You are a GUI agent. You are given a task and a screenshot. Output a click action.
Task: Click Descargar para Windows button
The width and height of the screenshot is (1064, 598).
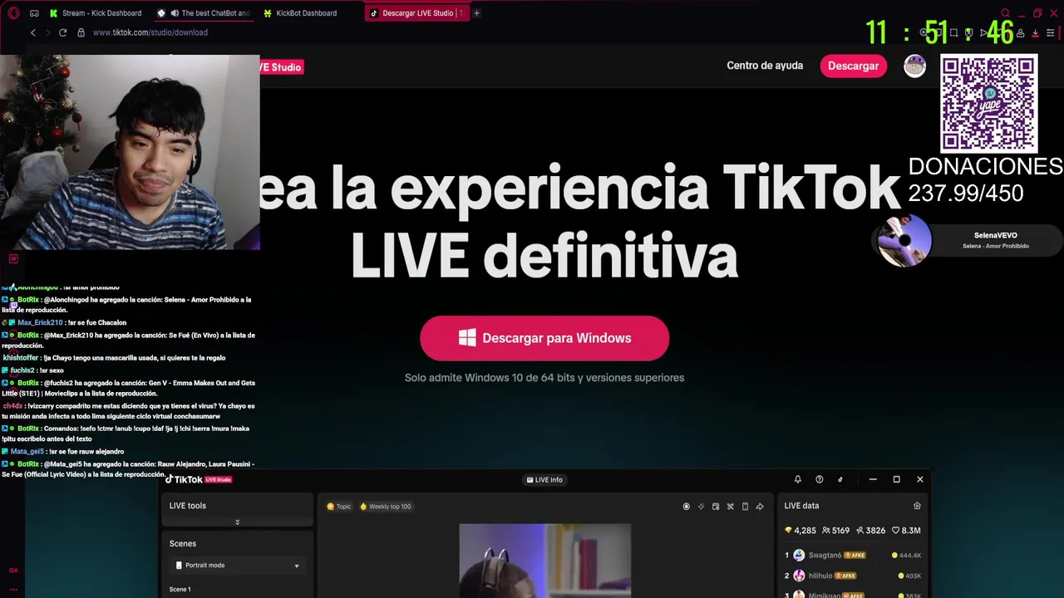point(544,338)
